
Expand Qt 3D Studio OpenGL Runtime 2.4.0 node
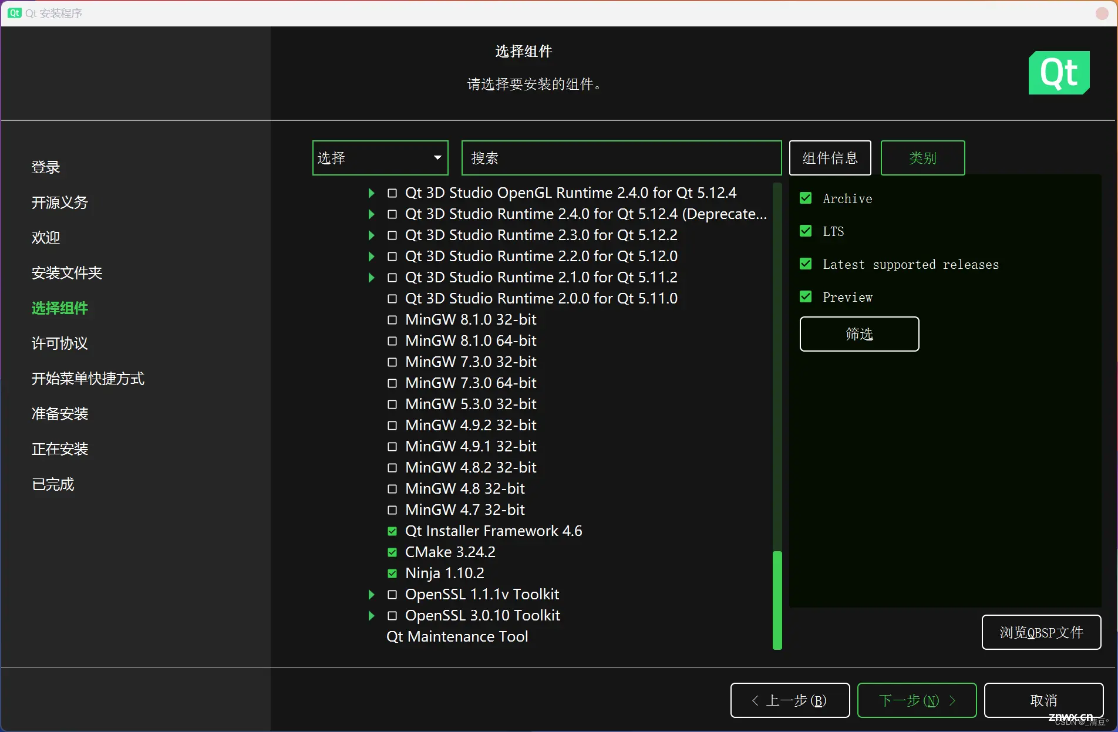coord(371,193)
